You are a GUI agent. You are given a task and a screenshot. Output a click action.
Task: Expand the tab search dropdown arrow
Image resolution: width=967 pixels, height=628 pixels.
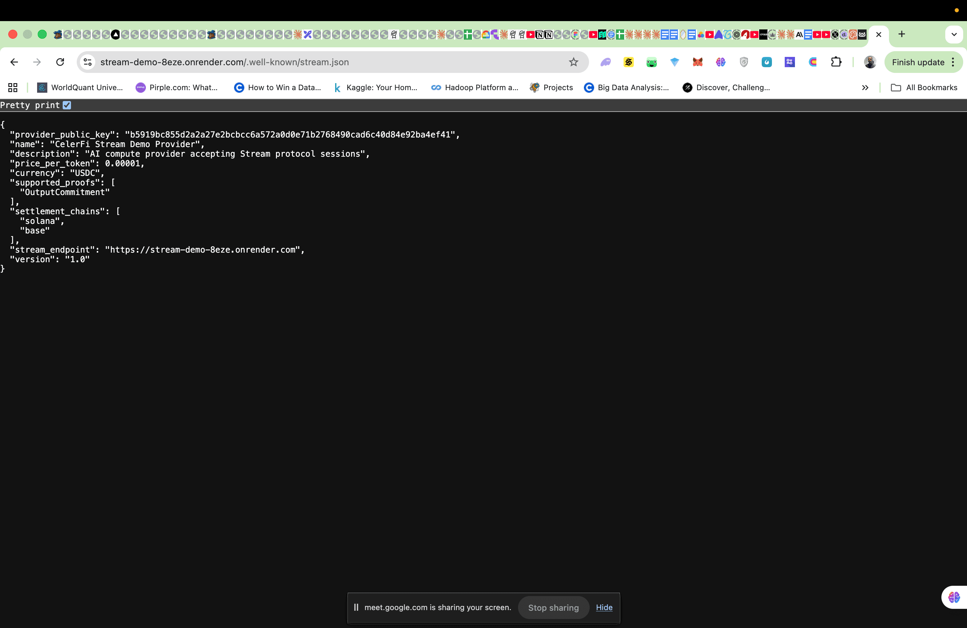954,35
